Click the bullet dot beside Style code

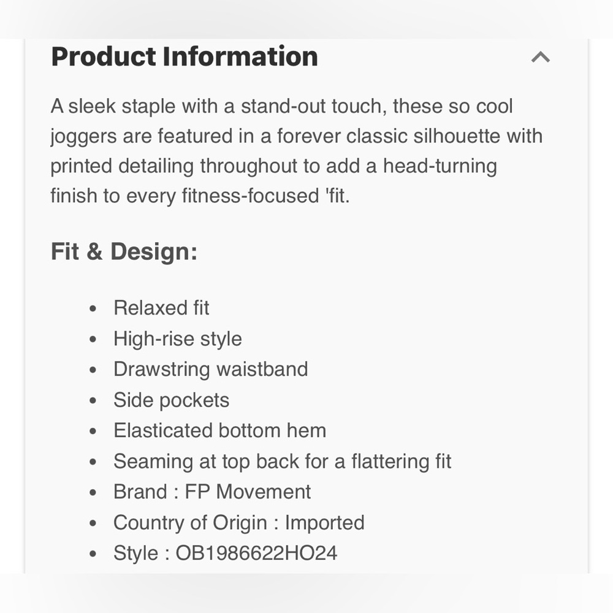click(x=93, y=554)
